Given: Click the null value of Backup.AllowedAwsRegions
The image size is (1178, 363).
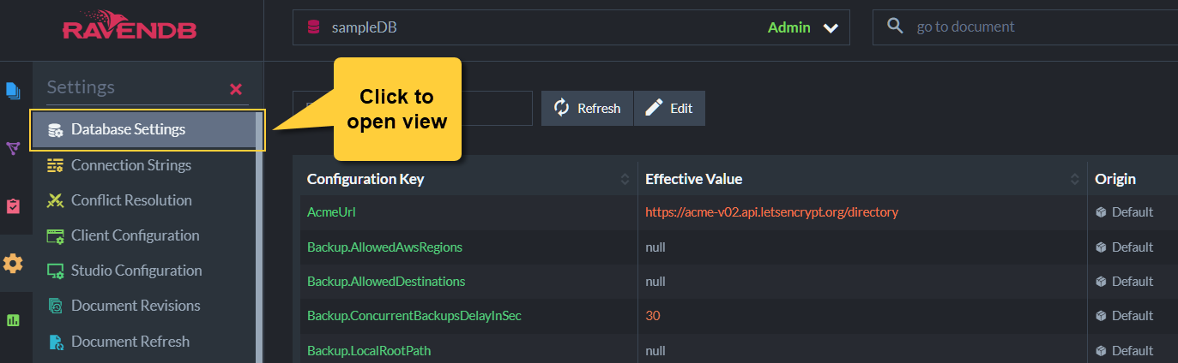Looking at the screenshot, I should tap(655, 247).
